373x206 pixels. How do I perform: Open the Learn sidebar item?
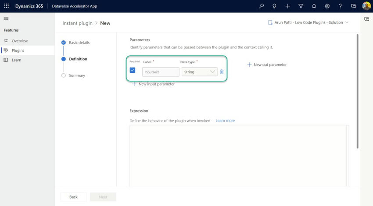[x=16, y=60]
